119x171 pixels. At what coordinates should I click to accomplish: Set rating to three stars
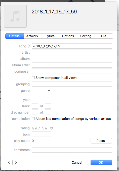(39, 128)
